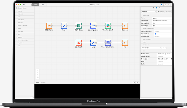Select the Send Email Error node
The image size is (187, 108).
point(108,43)
